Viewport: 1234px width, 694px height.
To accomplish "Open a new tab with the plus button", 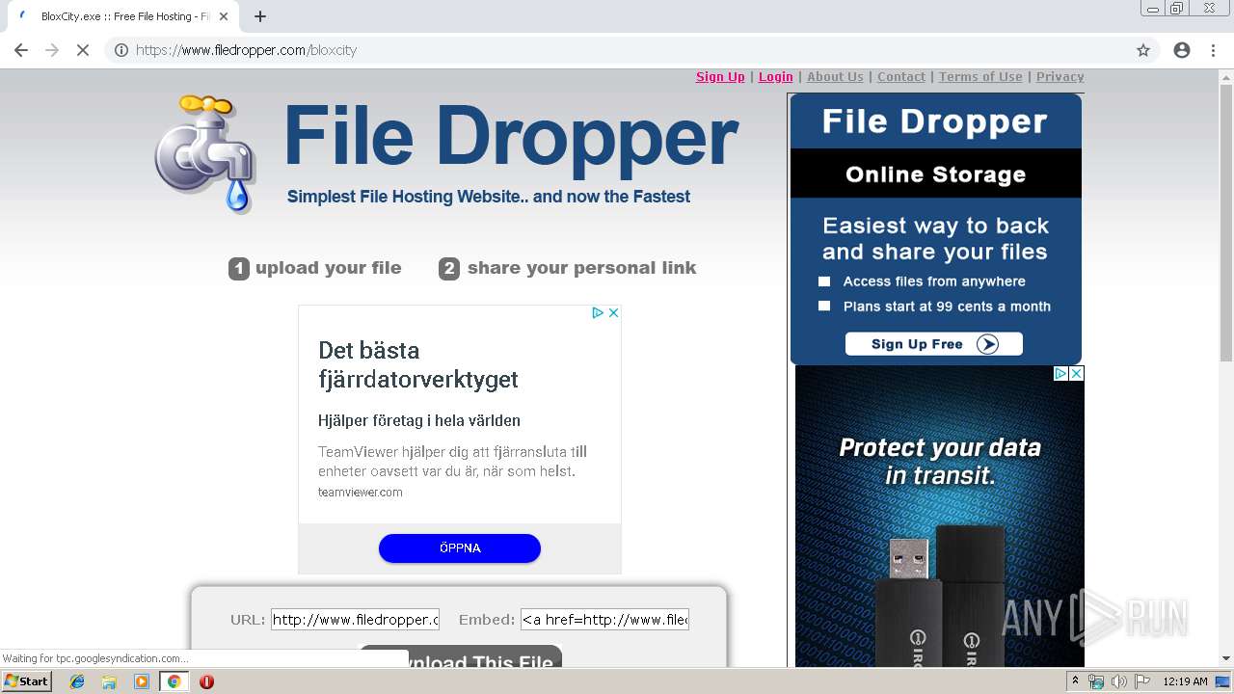I will (260, 16).
